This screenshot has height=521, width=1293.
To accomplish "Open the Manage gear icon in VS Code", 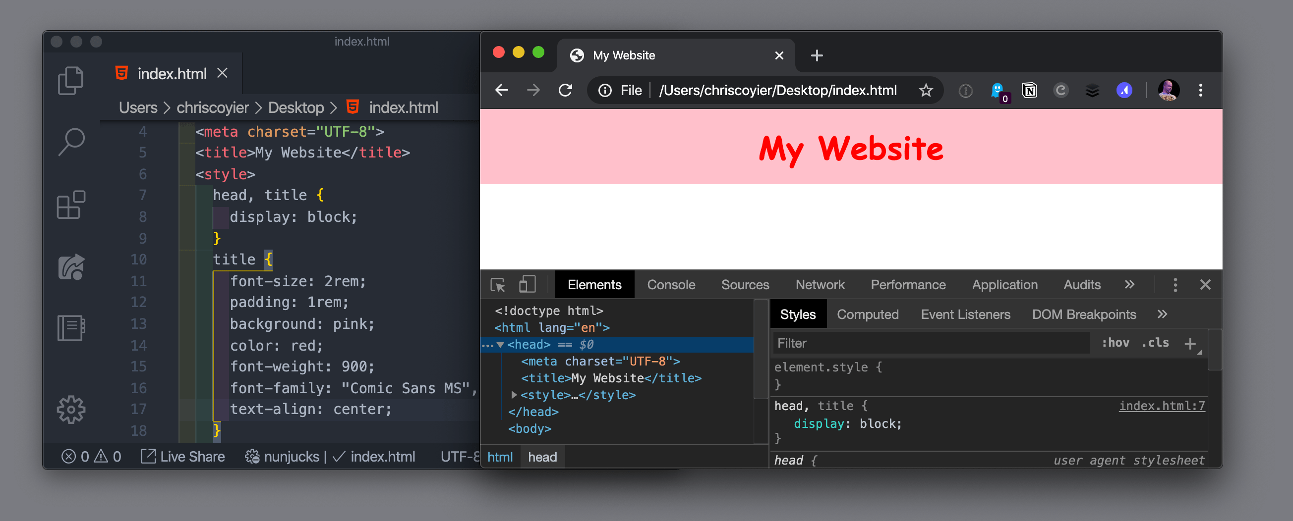I will click(71, 410).
